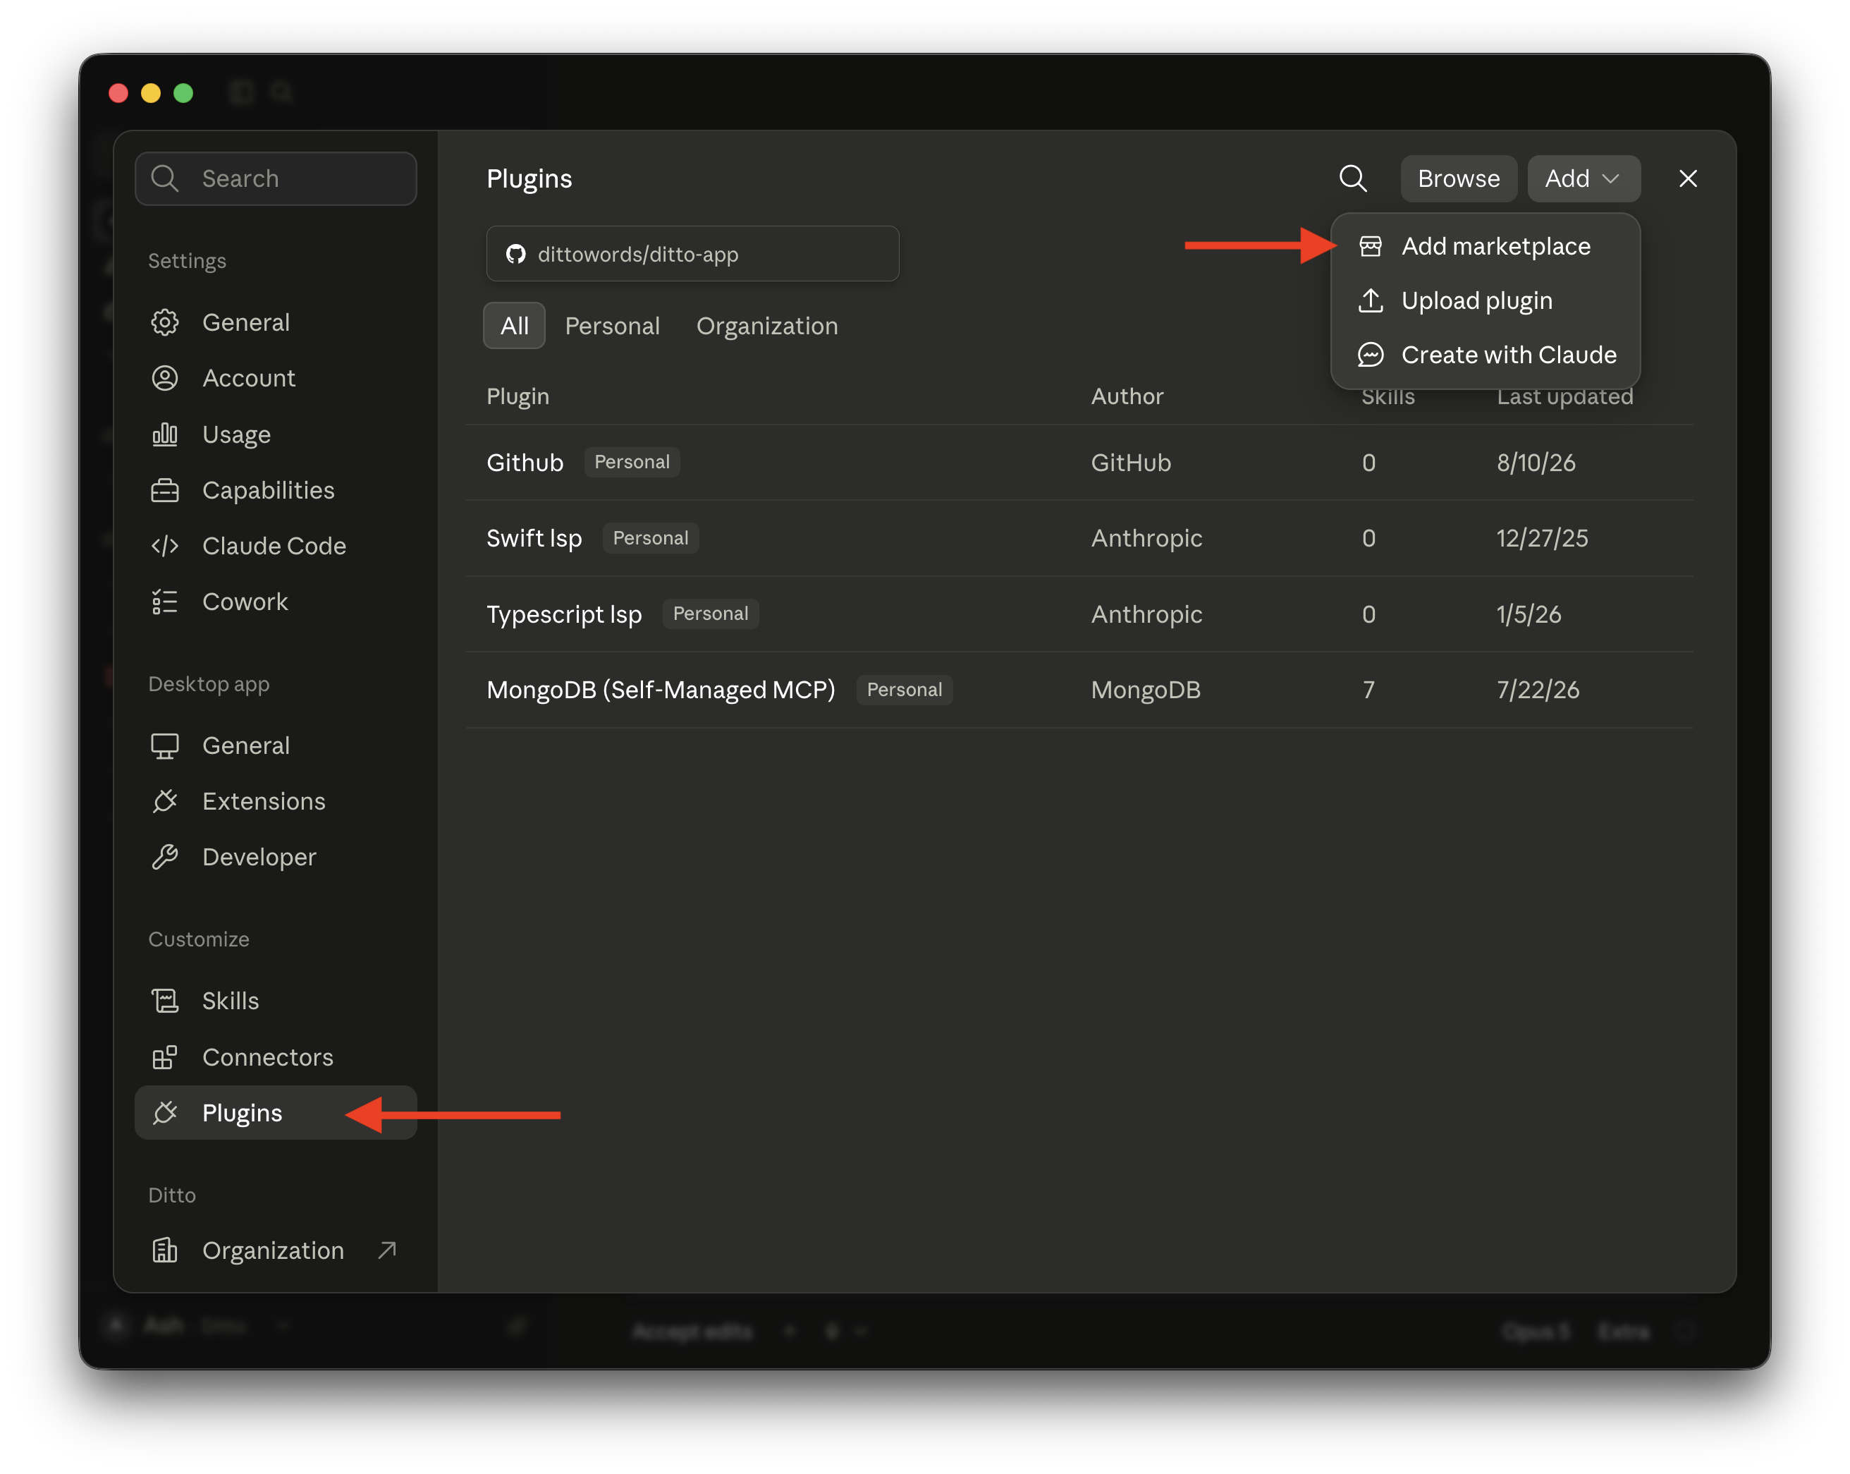Screen dimensions: 1850x1474
Task: Switch to the All tab
Action: pos(514,327)
